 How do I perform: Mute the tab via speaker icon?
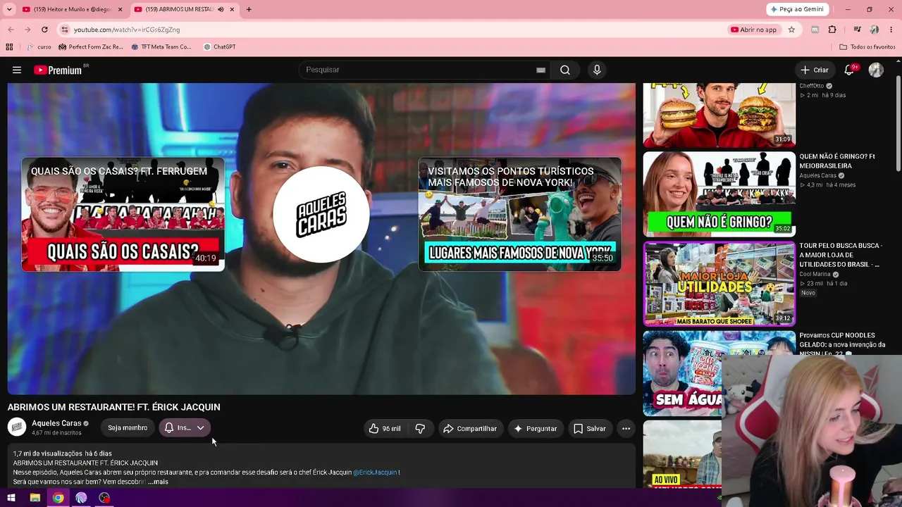click(x=221, y=9)
